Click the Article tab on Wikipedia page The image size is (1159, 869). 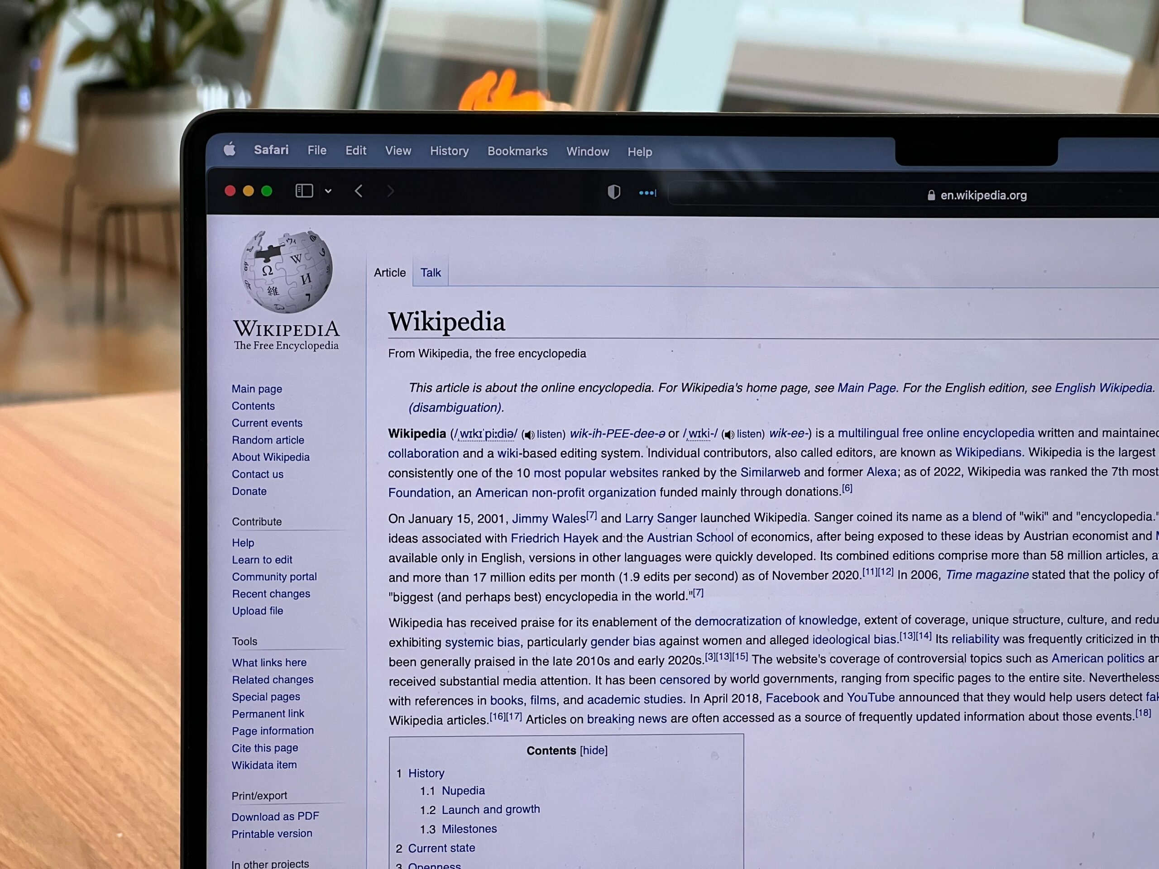click(x=390, y=272)
